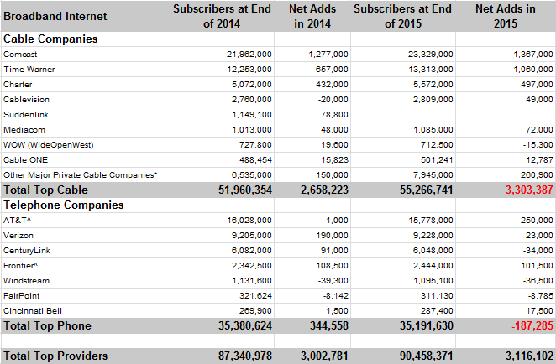The width and height of the screenshot is (556, 364).
Task: Click the 51,960,354 total cable cell
Action: coord(245,190)
